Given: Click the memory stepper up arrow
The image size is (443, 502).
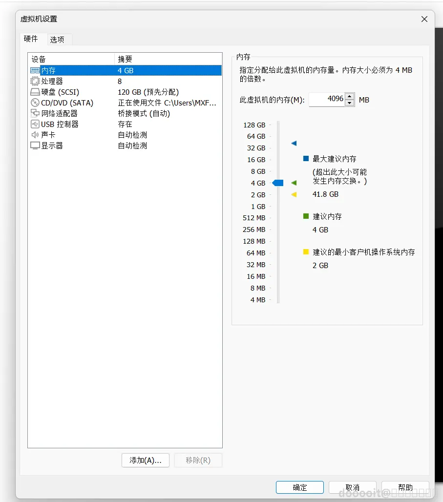Looking at the screenshot, I should 350,96.
